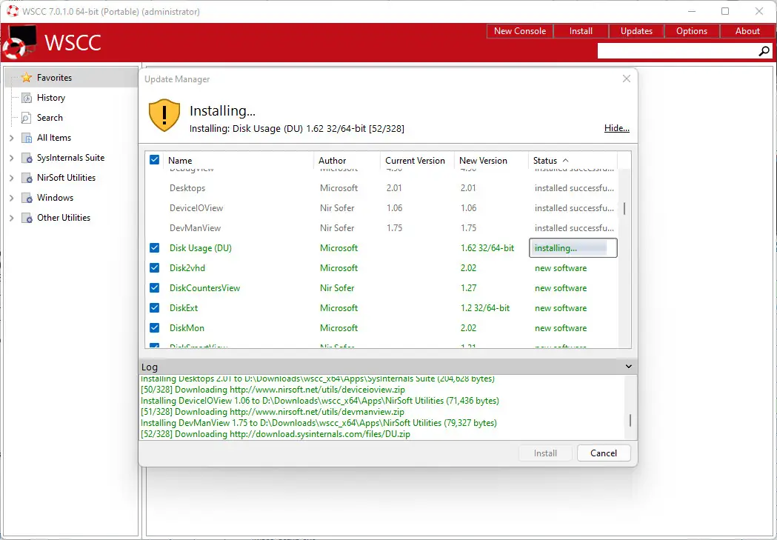Uncheck the DiskCountersView checkbox
This screenshot has height=540, width=777.
154,287
